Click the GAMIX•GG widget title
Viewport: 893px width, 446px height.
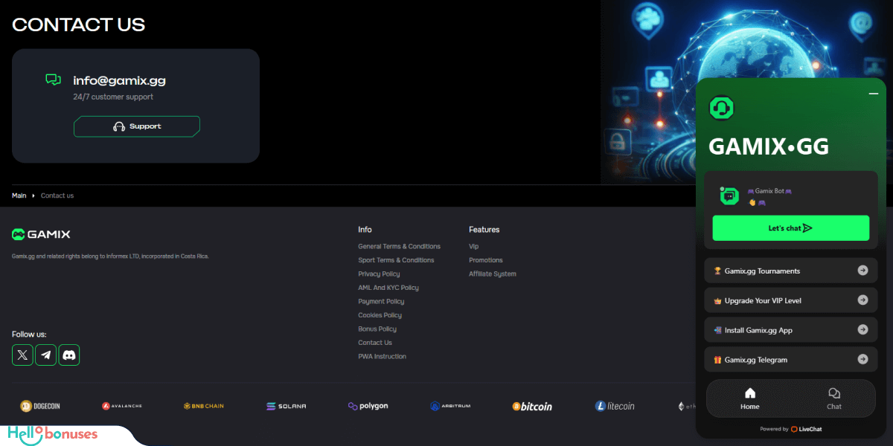point(768,146)
